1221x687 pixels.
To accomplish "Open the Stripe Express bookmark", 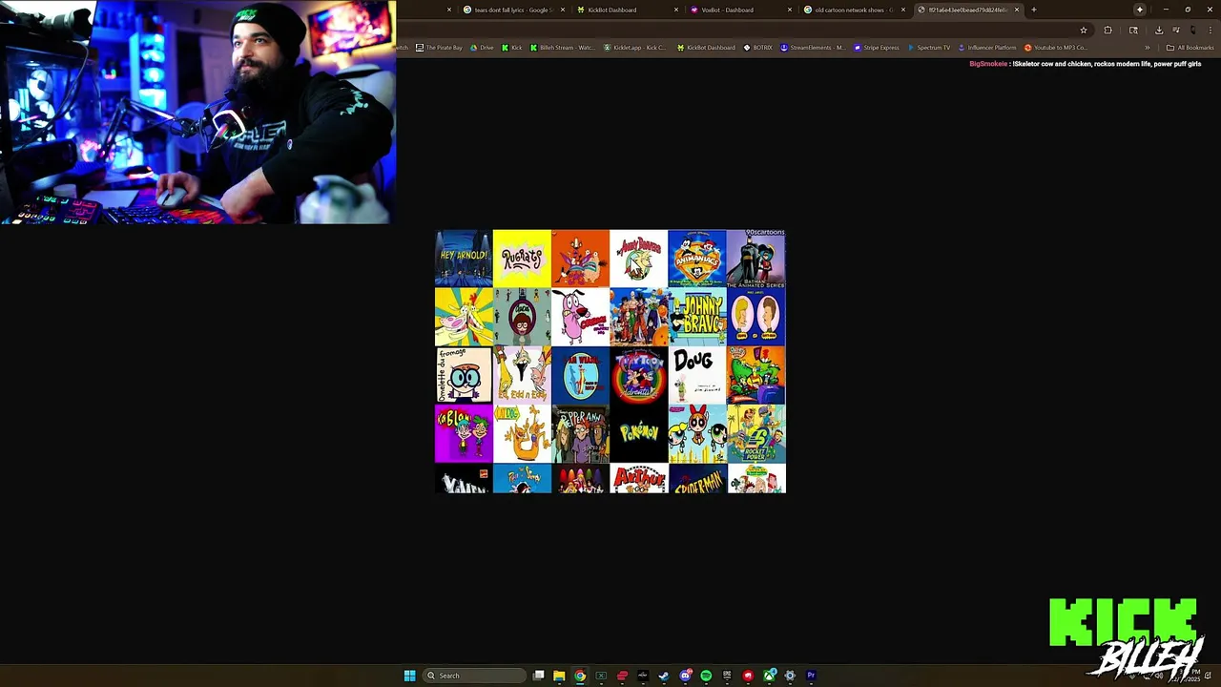I will (877, 48).
